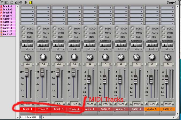Toggle SOLO on the Track-1 channel strip

(23, 28)
